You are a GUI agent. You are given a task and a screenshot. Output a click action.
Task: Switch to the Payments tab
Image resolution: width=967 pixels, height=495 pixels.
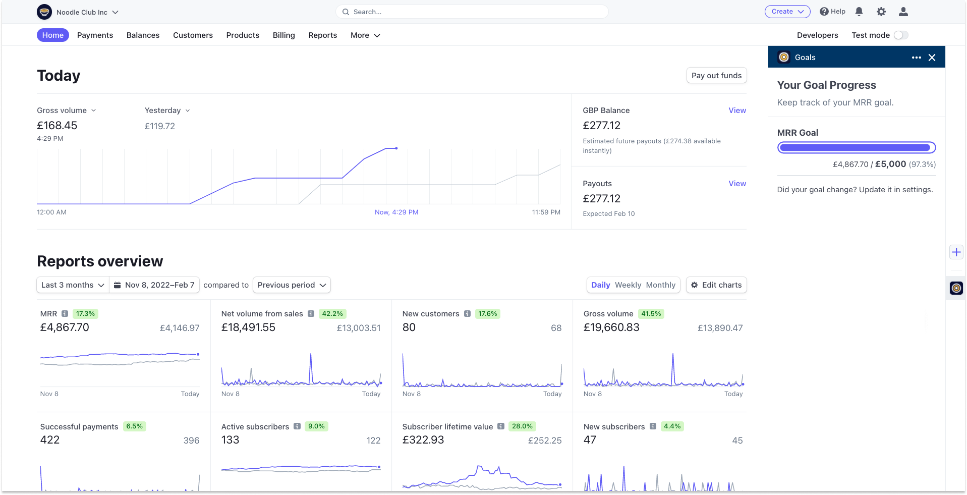95,35
